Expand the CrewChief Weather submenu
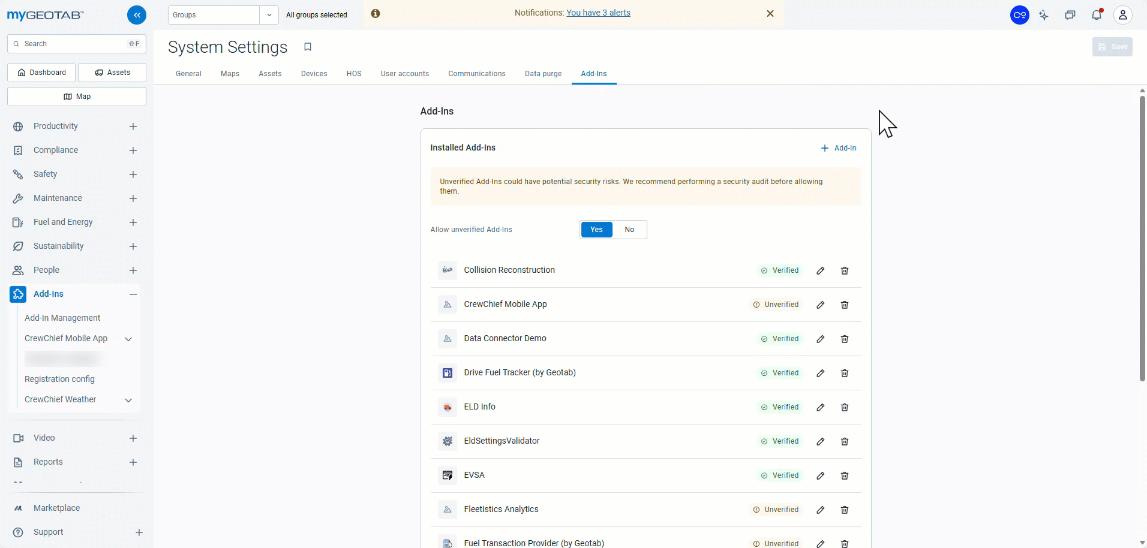The width and height of the screenshot is (1147, 548). [x=128, y=400]
